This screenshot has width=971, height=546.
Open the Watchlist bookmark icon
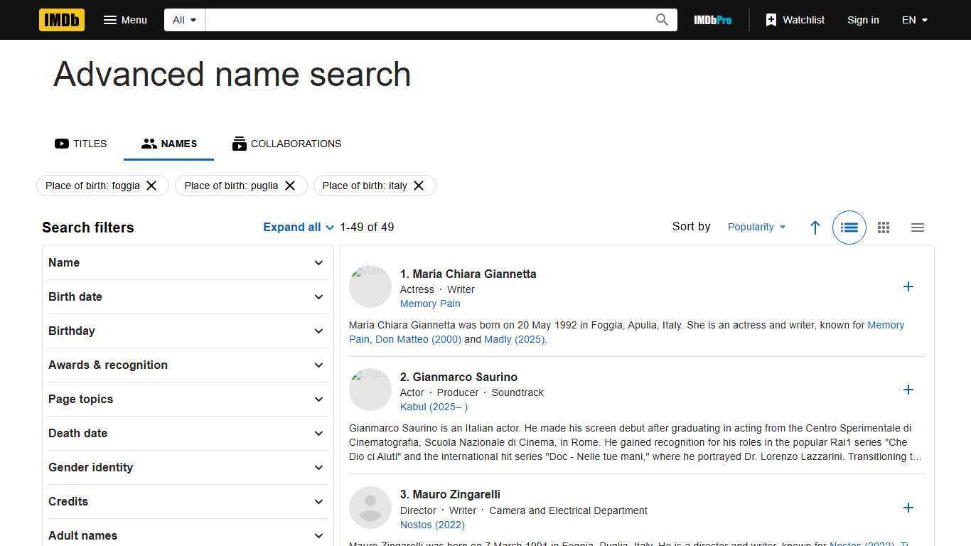771,20
